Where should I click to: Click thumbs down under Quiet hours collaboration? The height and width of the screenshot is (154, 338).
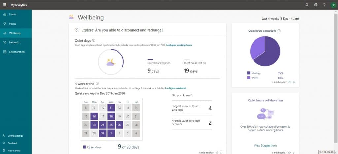(294, 153)
